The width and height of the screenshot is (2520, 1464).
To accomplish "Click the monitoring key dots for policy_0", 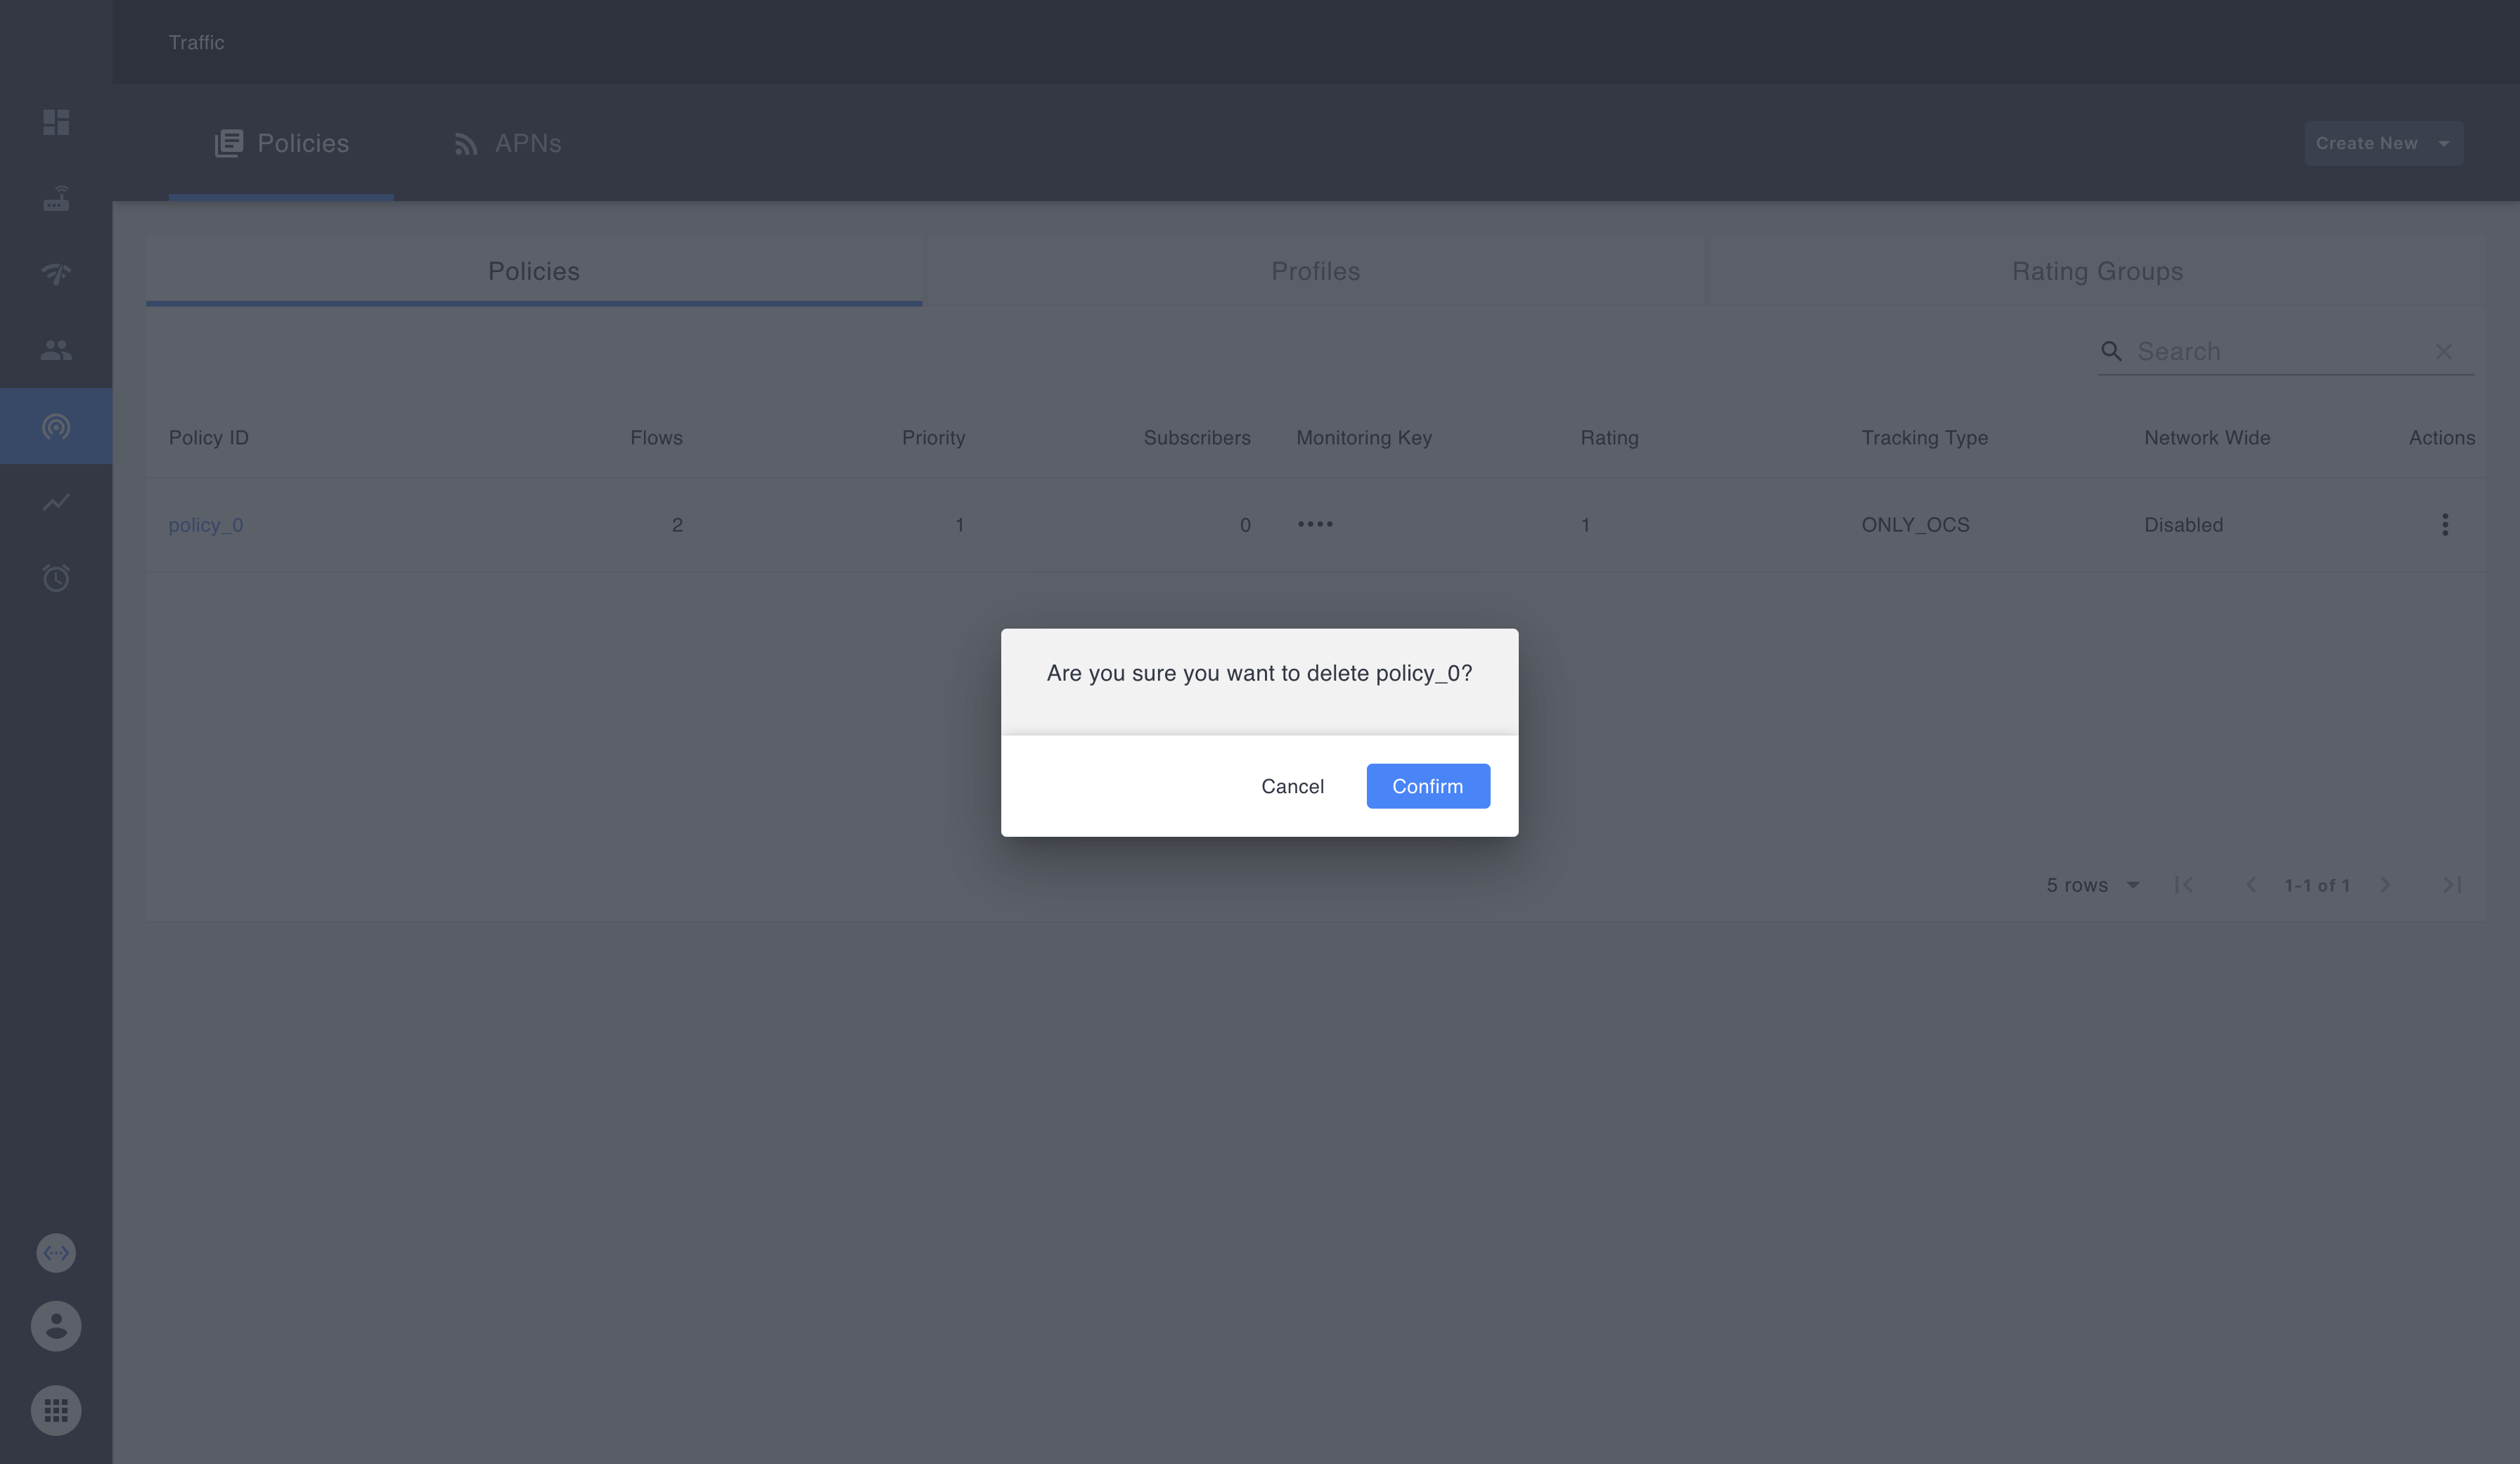I will pos(1315,524).
